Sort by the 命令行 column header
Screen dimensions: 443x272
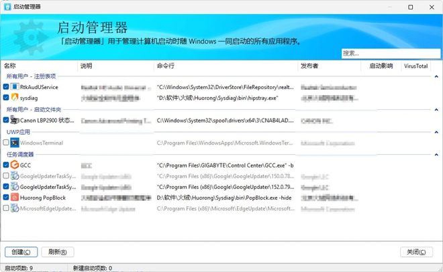coord(226,66)
